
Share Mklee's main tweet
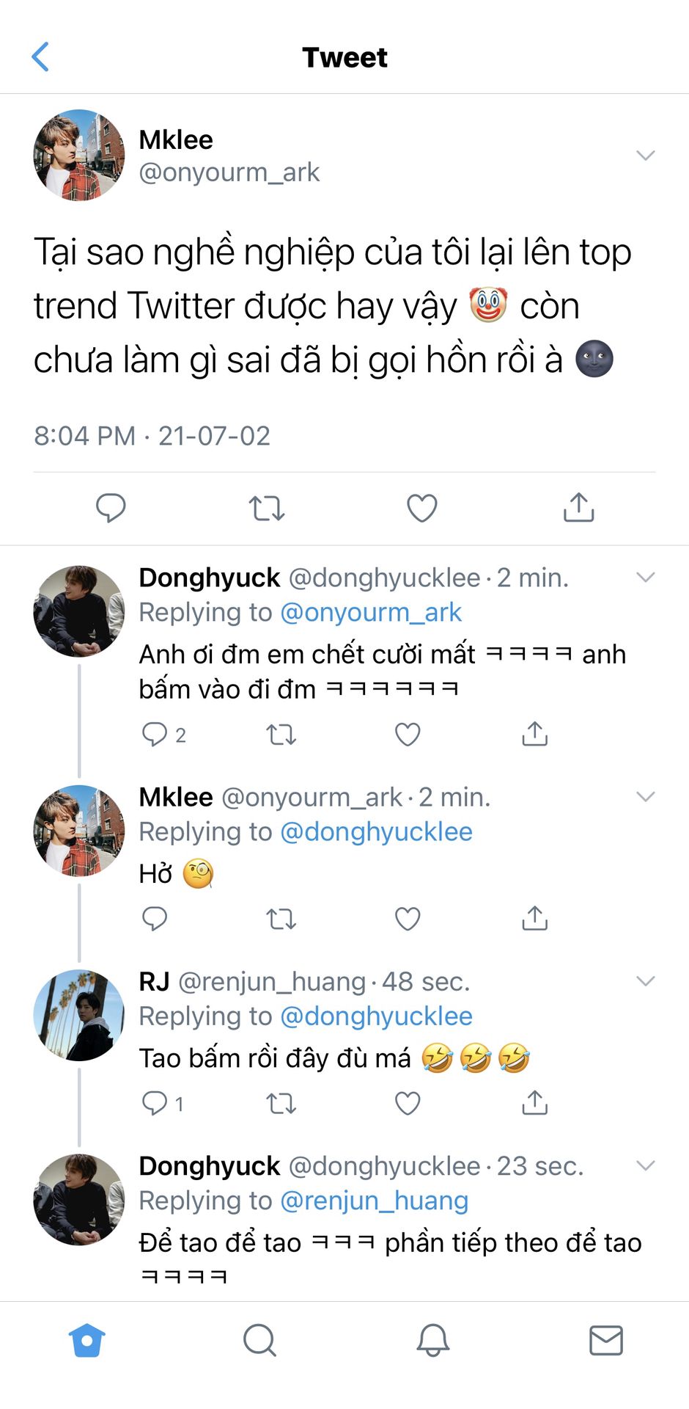(578, 508)
